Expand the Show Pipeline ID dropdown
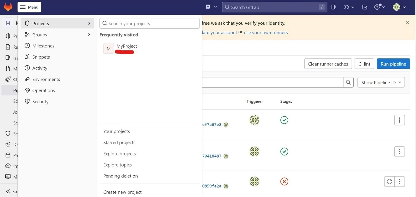This screenshot has height=197, width=416. 381,82
